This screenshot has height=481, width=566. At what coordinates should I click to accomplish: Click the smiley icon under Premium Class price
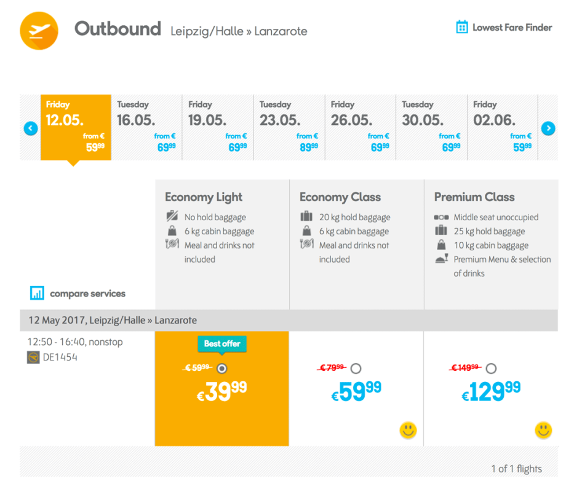pos(543,430)
